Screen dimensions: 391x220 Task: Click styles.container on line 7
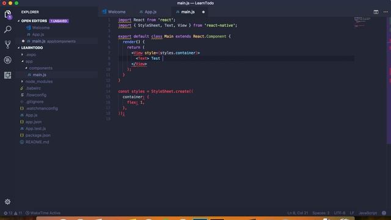(x=178, y=53)
